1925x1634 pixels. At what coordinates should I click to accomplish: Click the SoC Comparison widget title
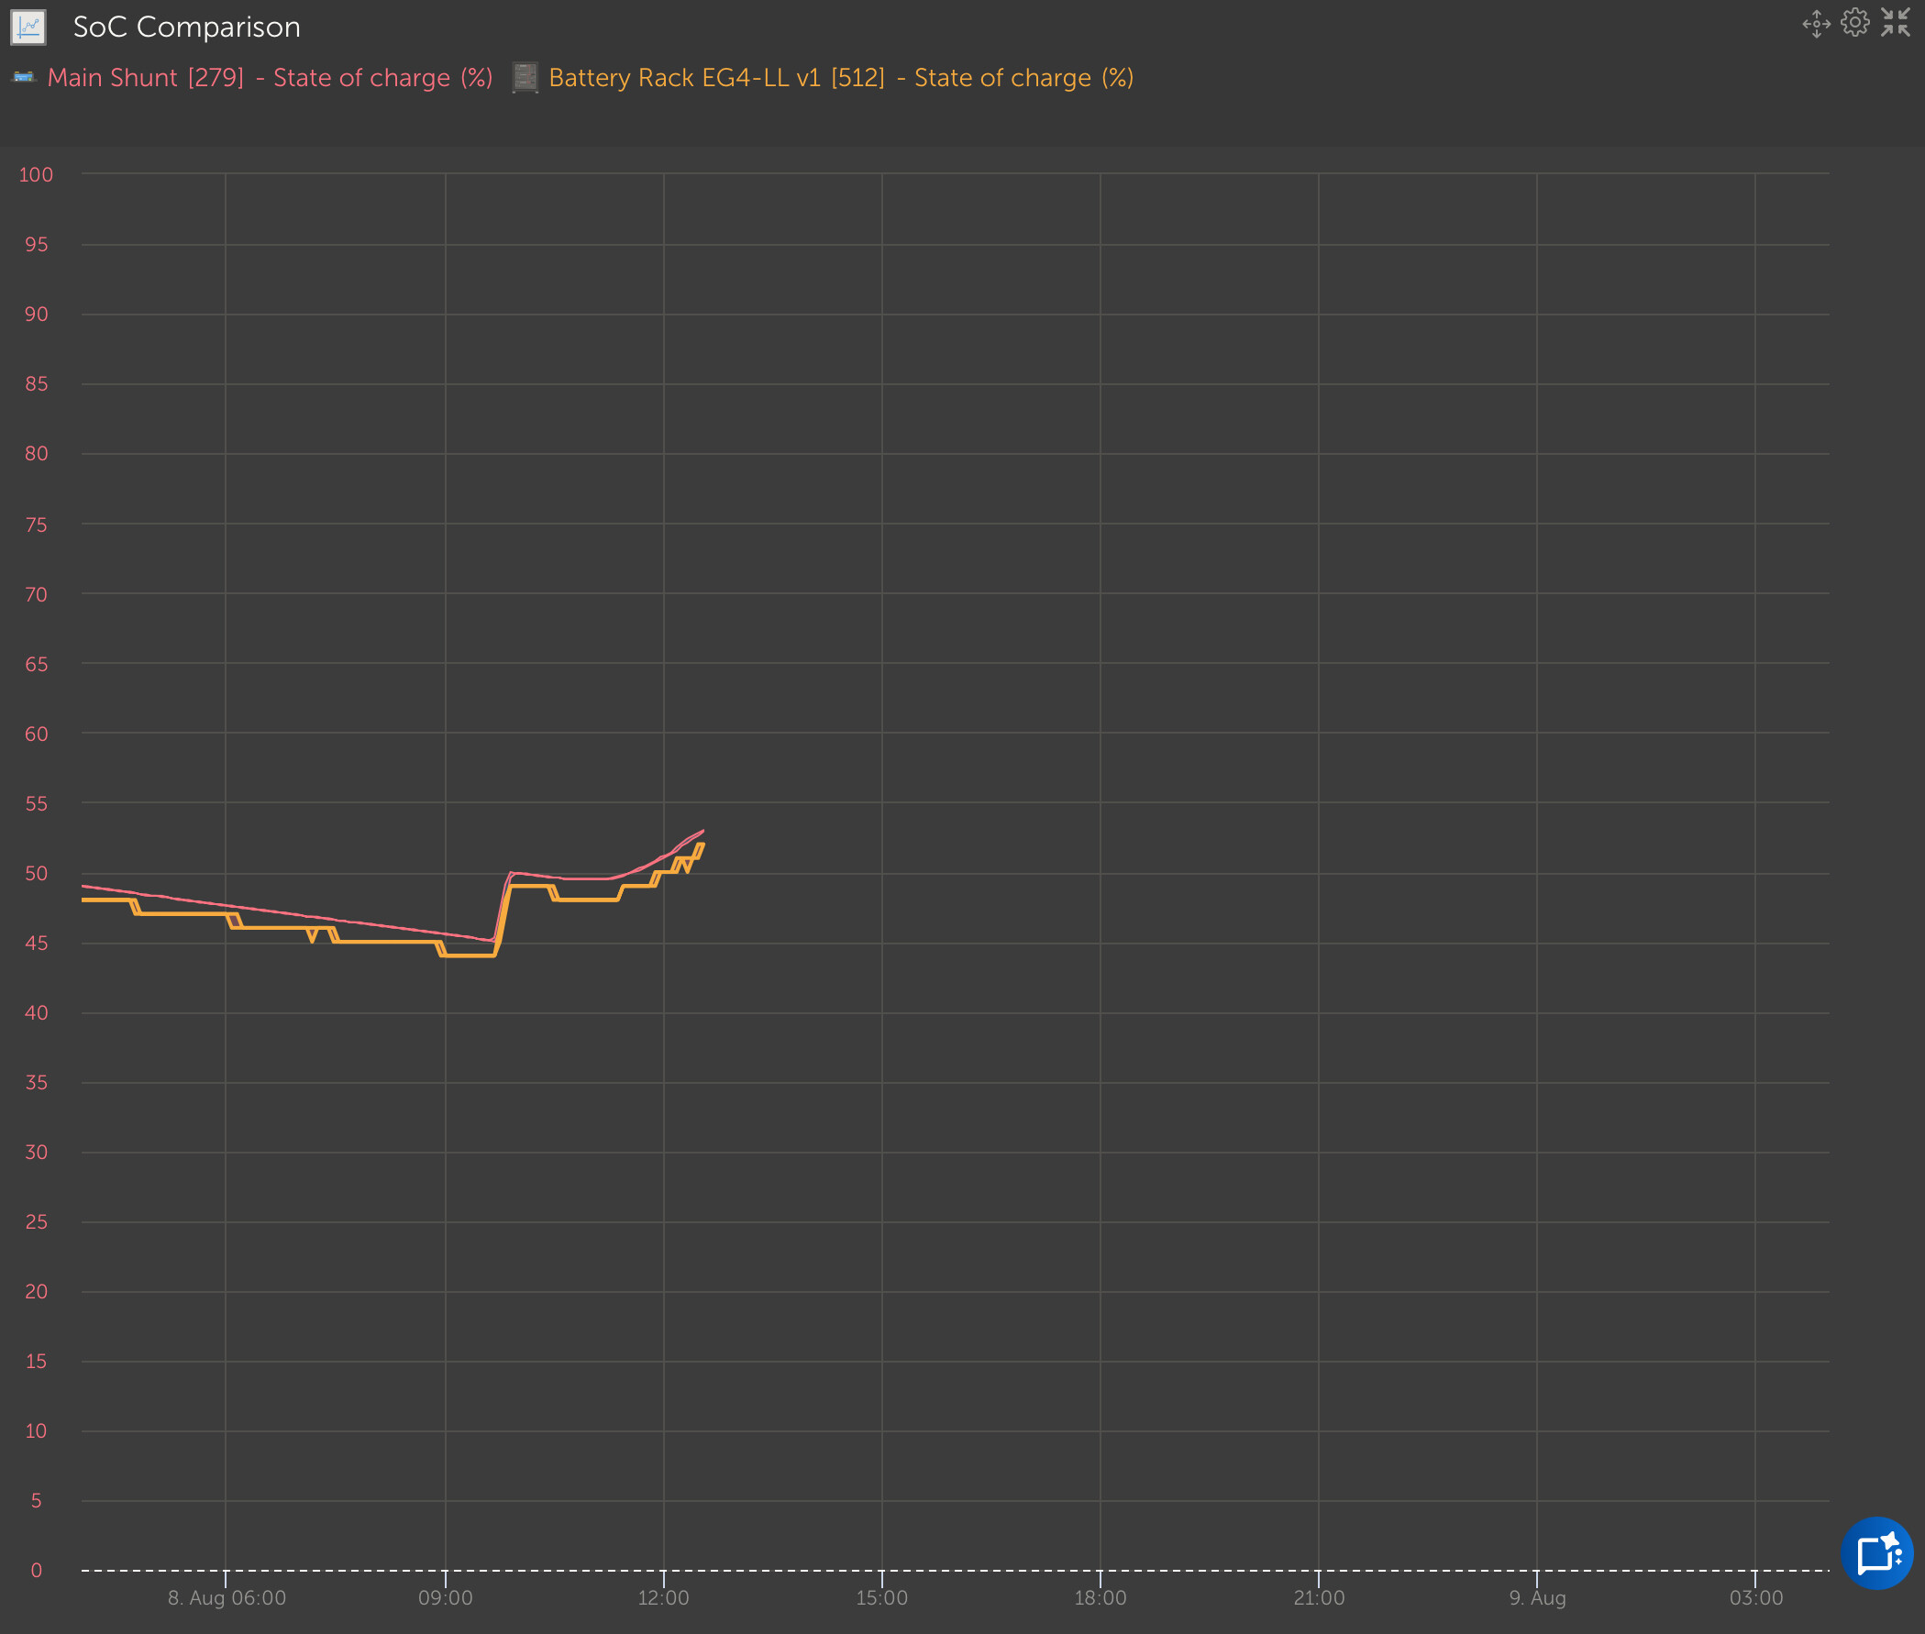(x=186, y=27)
